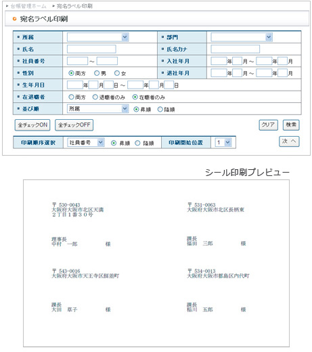Click the 退社年月 end year field
The image size is (312, 352).
click(x=264, y=73)
